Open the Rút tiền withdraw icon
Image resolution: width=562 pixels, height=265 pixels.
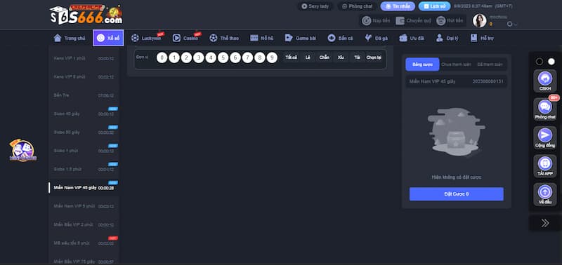click(441, 21)
